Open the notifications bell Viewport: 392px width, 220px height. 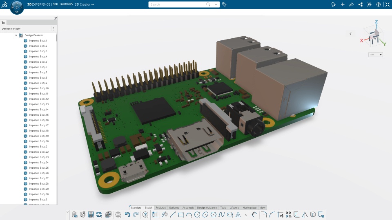point(333,4)
